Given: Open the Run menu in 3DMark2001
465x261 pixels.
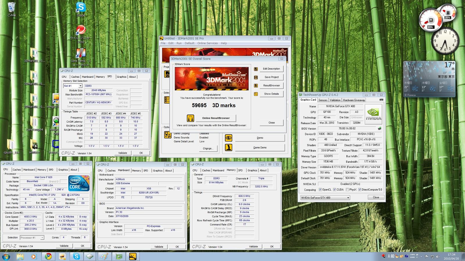Looking at the screenshot, I should pos(179,43).
